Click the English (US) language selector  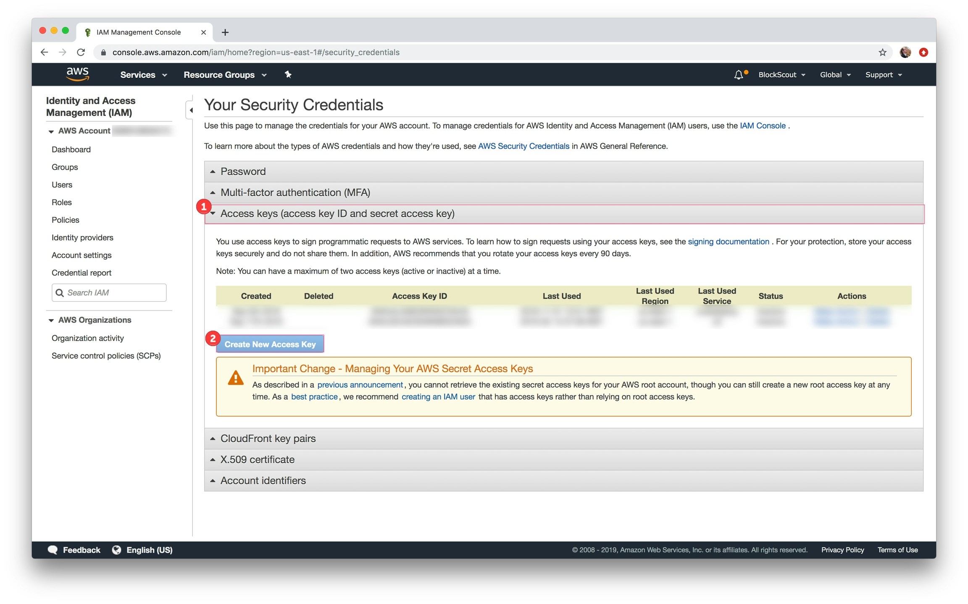click(143, 550)
